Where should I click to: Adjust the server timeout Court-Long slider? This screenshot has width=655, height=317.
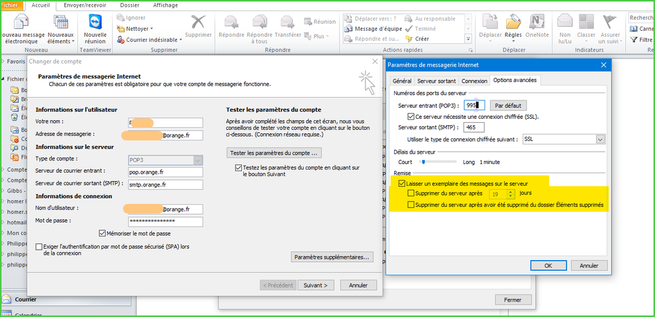pyautogui.click(x=424, y=161)
